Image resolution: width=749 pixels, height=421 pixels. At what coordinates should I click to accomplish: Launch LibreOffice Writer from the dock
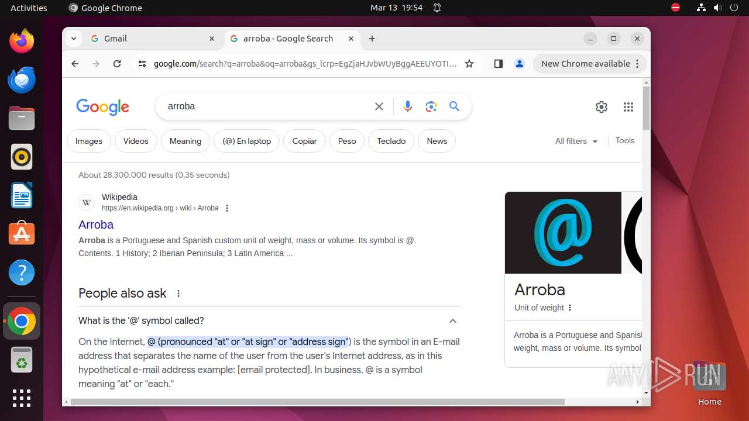point(22,195)
